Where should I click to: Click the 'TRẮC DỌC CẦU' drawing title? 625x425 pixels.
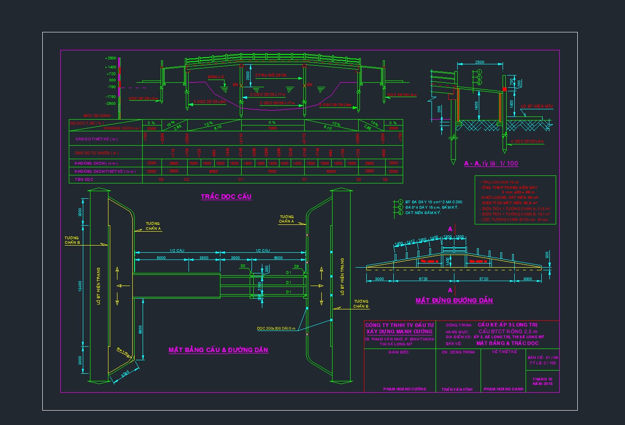pos(226,197)
